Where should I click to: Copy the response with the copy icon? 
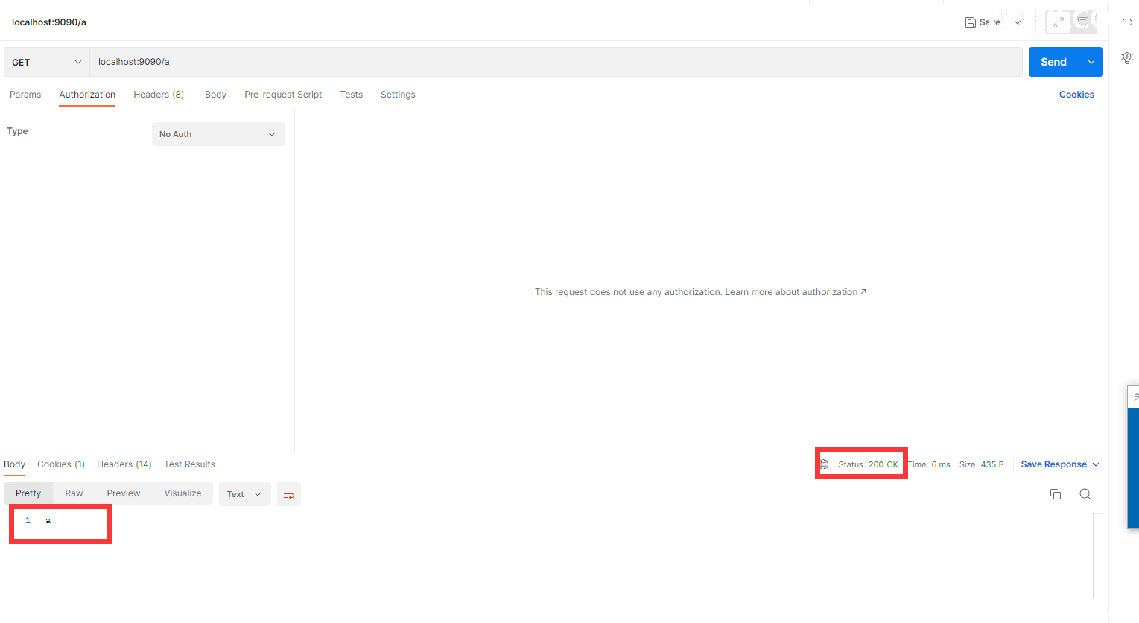(1056, 494)
